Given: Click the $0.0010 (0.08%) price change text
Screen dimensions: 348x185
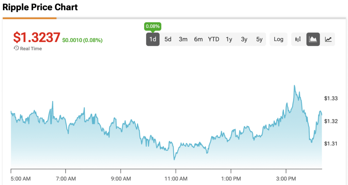Looking at the screenshot, I should 82,40.
